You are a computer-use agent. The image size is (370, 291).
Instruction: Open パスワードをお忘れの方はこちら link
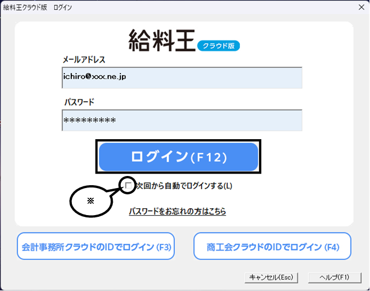tap(177, 211)
